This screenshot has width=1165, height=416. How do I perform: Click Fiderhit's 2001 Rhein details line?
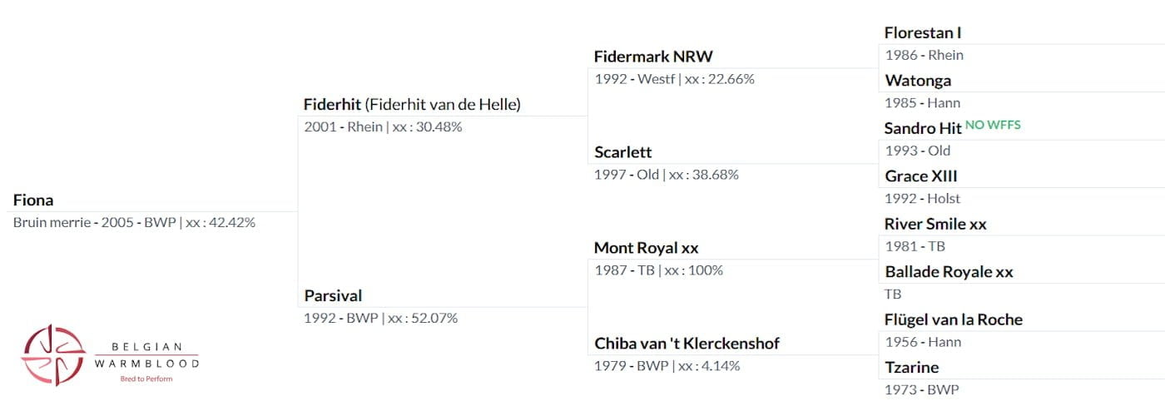pos(383,127)
